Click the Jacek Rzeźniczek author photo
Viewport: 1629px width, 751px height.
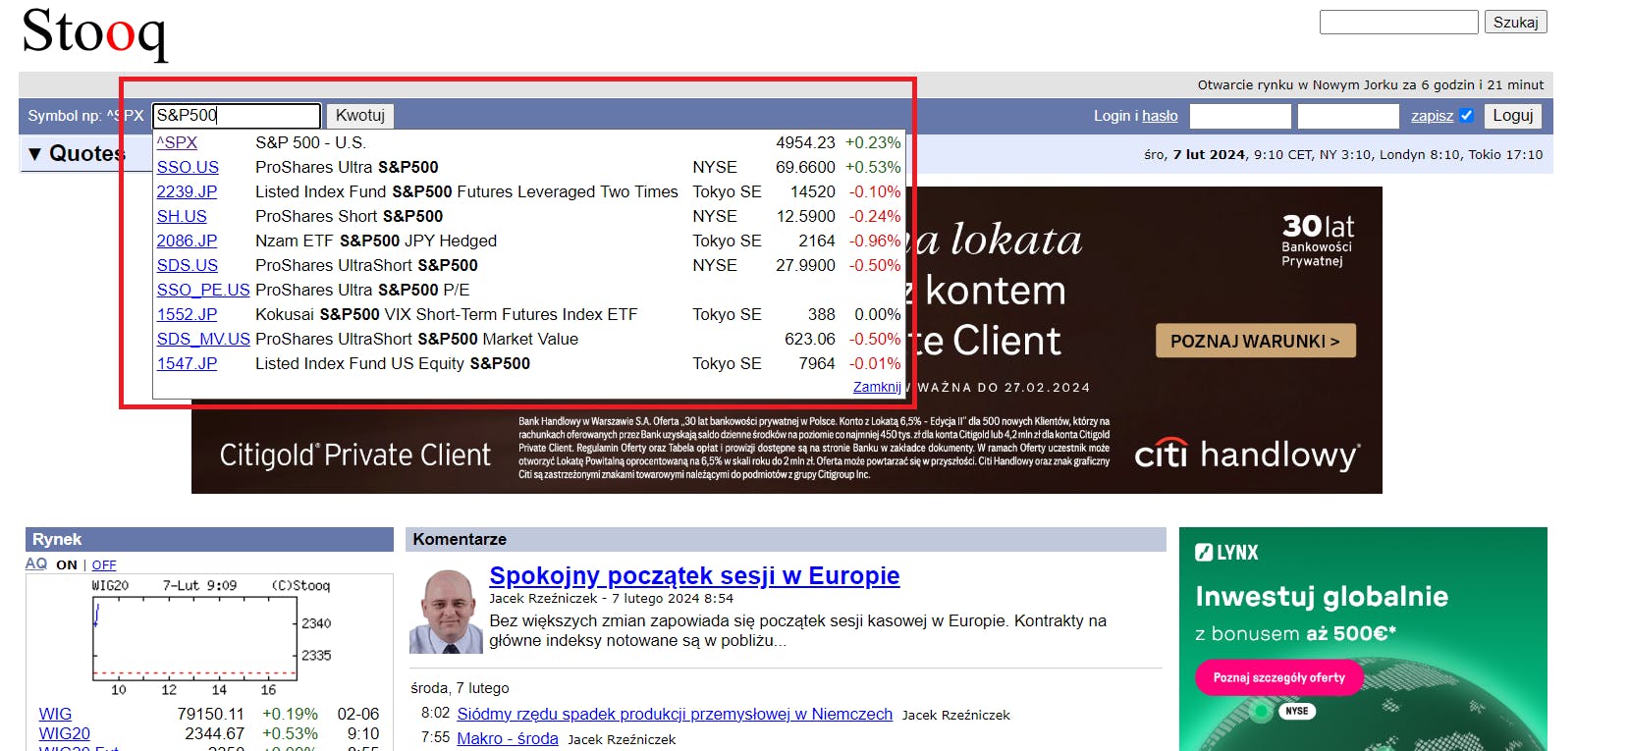446,612
